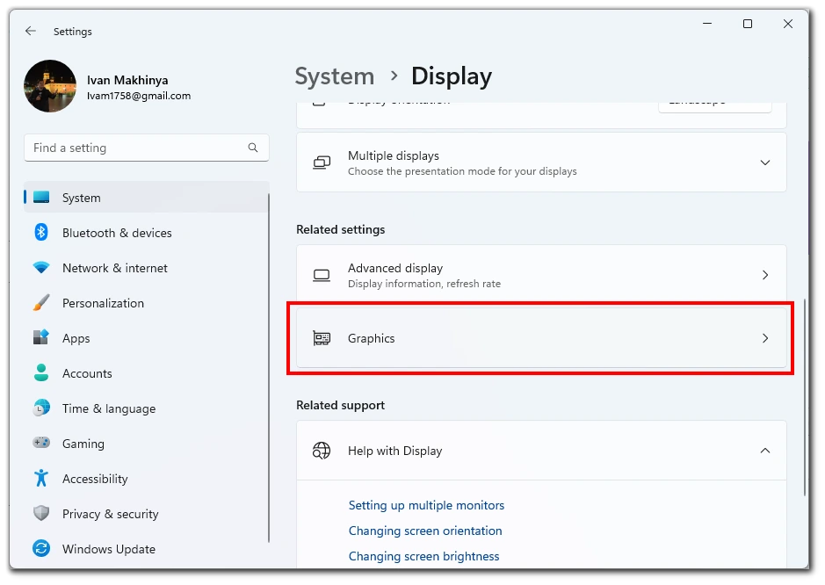Viewport: 825px width, 585px height.
Task: Open Changing screen brightness link
Action: point(423,556)
